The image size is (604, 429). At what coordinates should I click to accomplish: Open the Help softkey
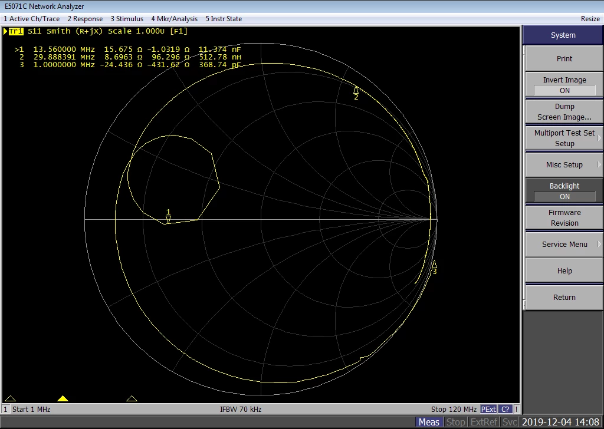pos(564,271)
